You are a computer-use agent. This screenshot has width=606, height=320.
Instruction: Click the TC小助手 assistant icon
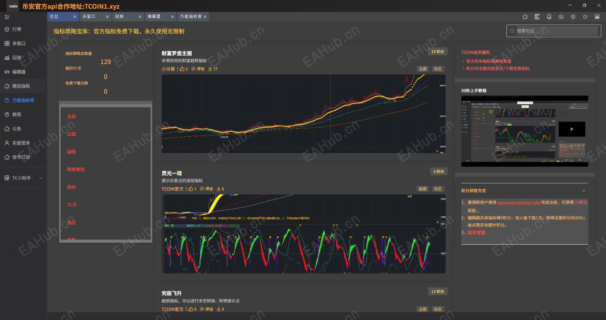click(7, 178)
